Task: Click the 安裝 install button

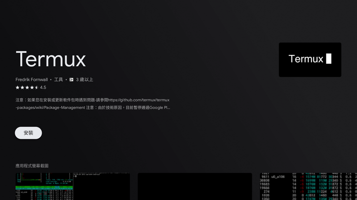Action: click(28, 133)
